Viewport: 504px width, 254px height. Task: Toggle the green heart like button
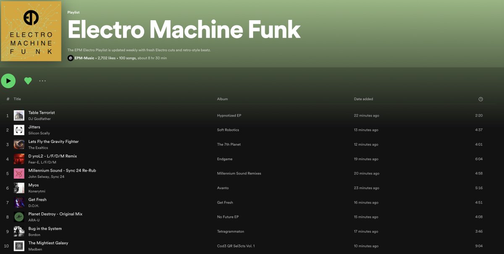pyautogui.click(x=28, y=81)
